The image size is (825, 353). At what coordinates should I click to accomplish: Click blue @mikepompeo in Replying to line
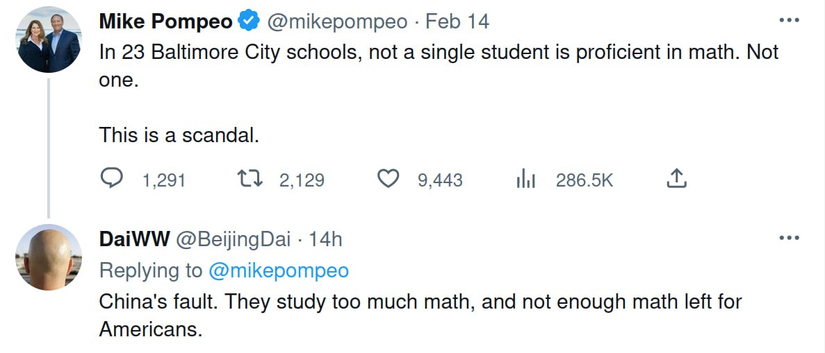[278, 270]
